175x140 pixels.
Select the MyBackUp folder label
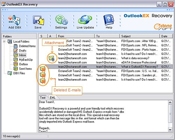click(26, 59)
